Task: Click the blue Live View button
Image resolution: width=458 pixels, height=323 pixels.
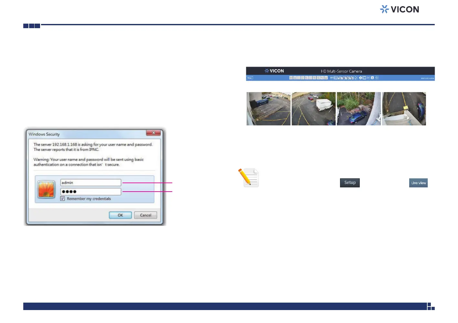Action: tap(419, 183)
